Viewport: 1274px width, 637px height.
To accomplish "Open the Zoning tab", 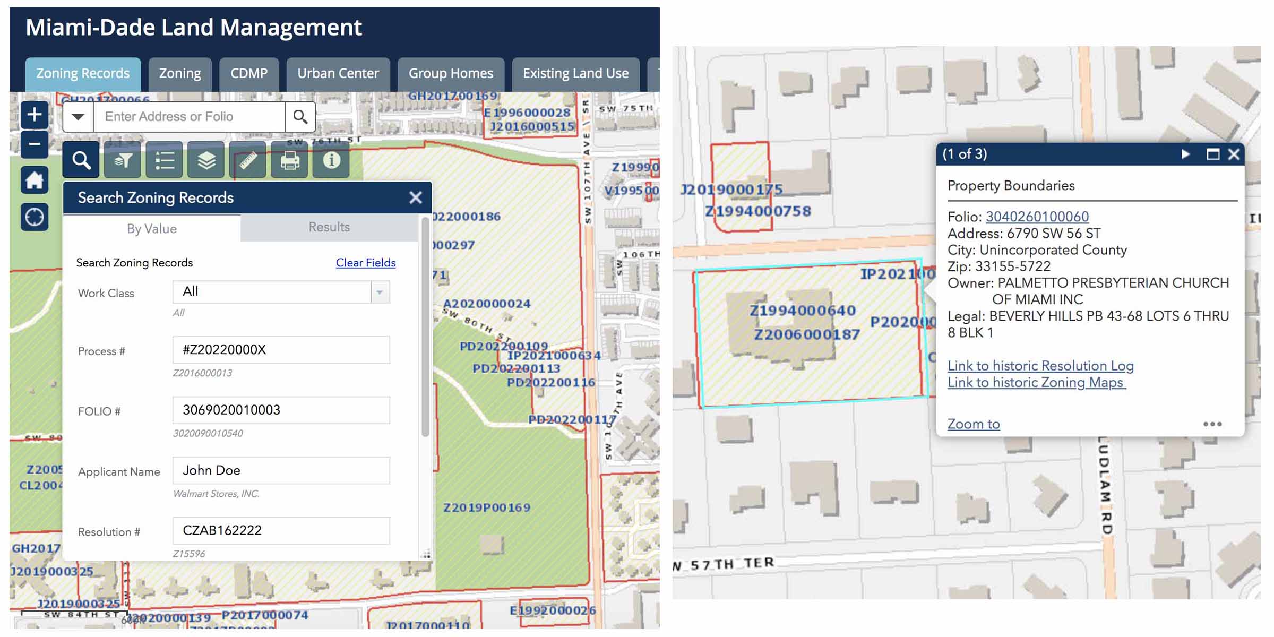I will click(x=180, y=74).
